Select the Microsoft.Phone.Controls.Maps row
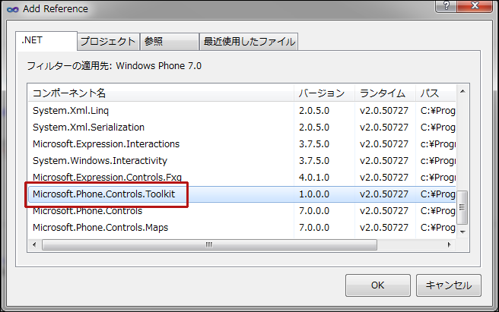 [242, 228]
